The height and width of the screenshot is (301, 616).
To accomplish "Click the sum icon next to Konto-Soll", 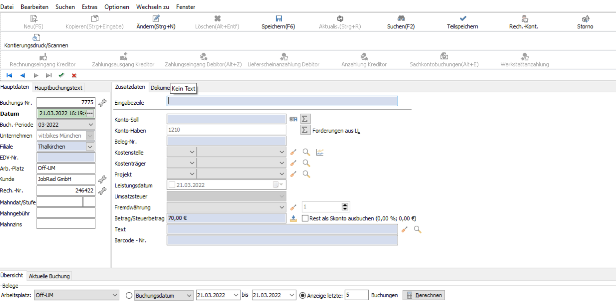I will click(305, 119).
